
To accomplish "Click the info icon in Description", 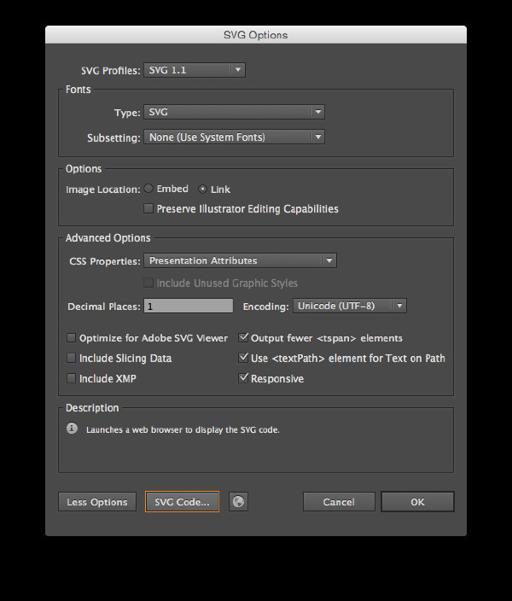I will point(72,429).
